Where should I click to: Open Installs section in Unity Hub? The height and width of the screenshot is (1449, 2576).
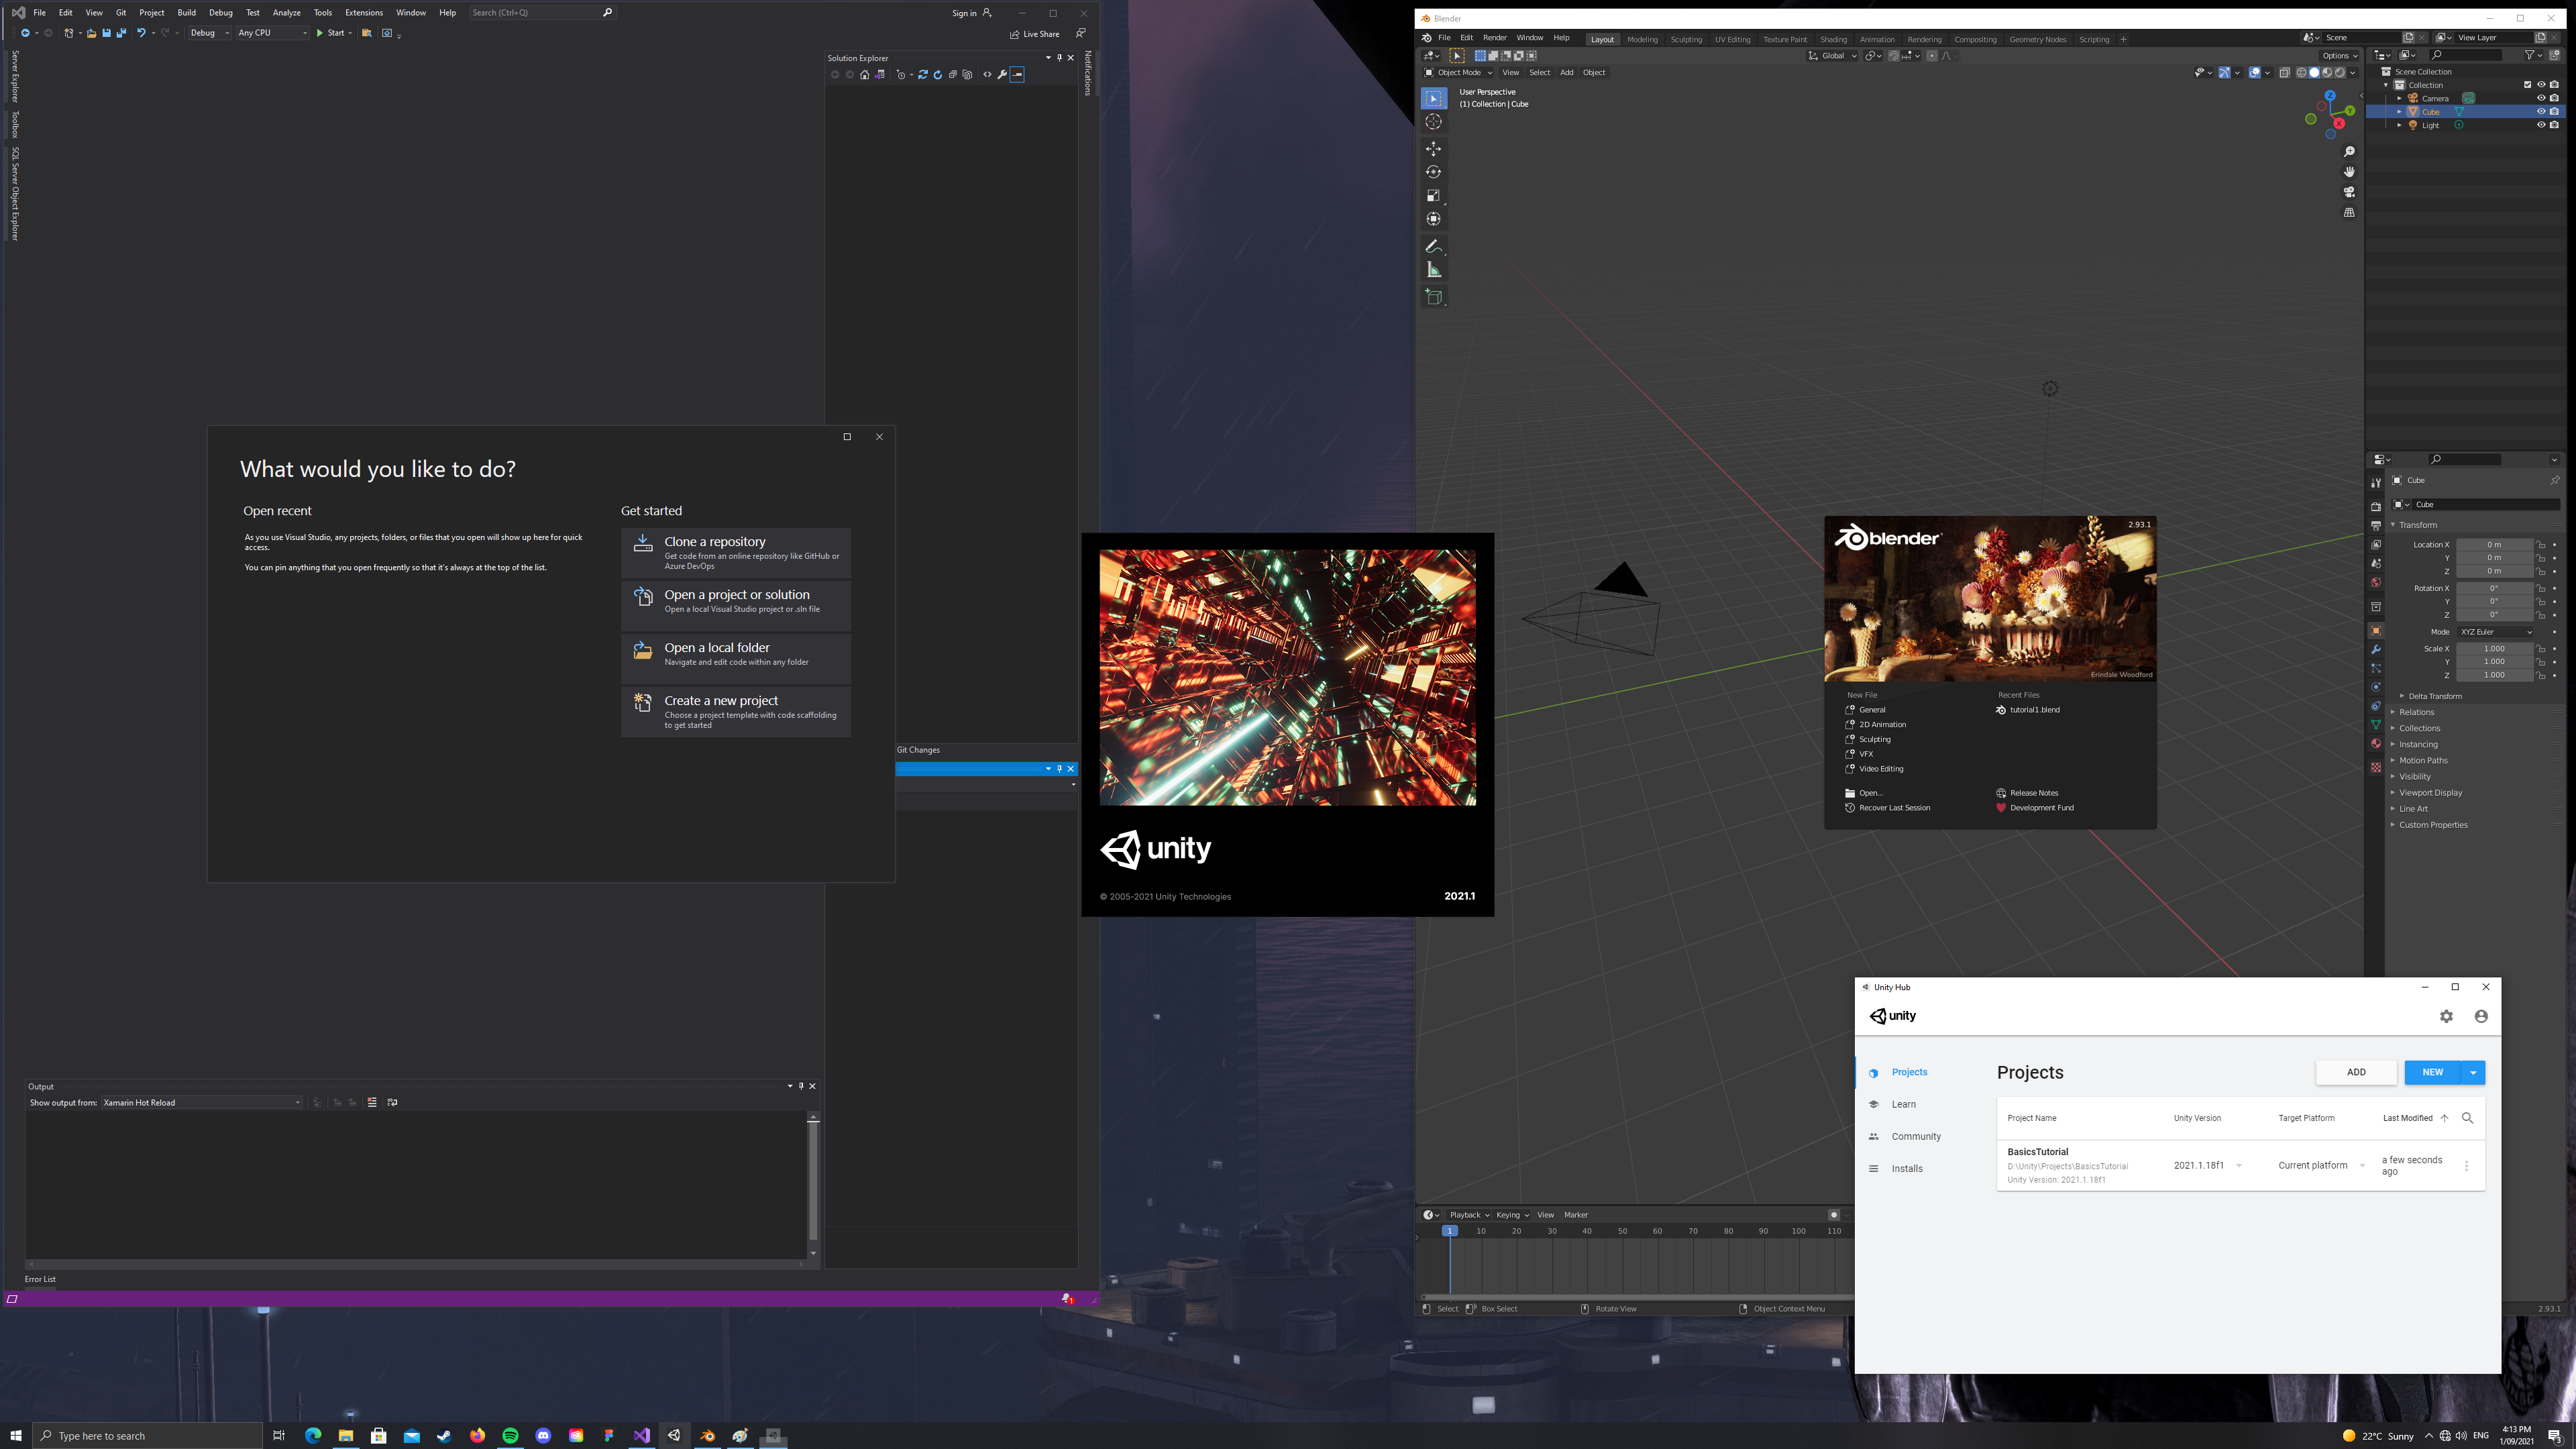(x=1906, y=1169)
